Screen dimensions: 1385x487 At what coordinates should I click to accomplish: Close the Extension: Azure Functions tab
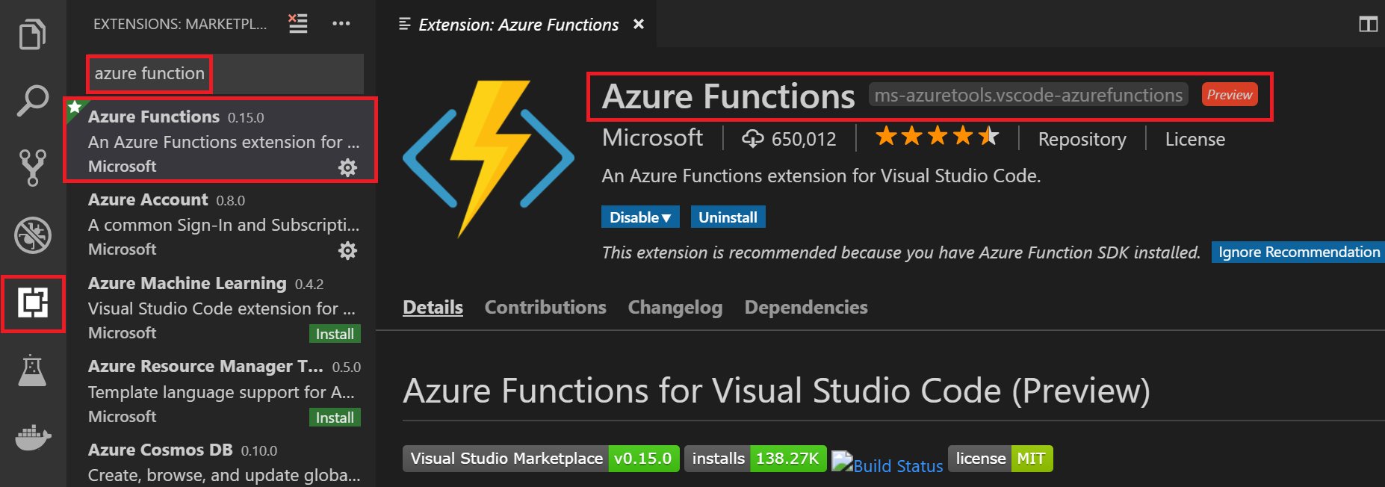coord(639,25)
